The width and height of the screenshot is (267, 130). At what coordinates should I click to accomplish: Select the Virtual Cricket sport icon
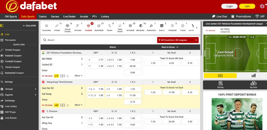point(68,28)
